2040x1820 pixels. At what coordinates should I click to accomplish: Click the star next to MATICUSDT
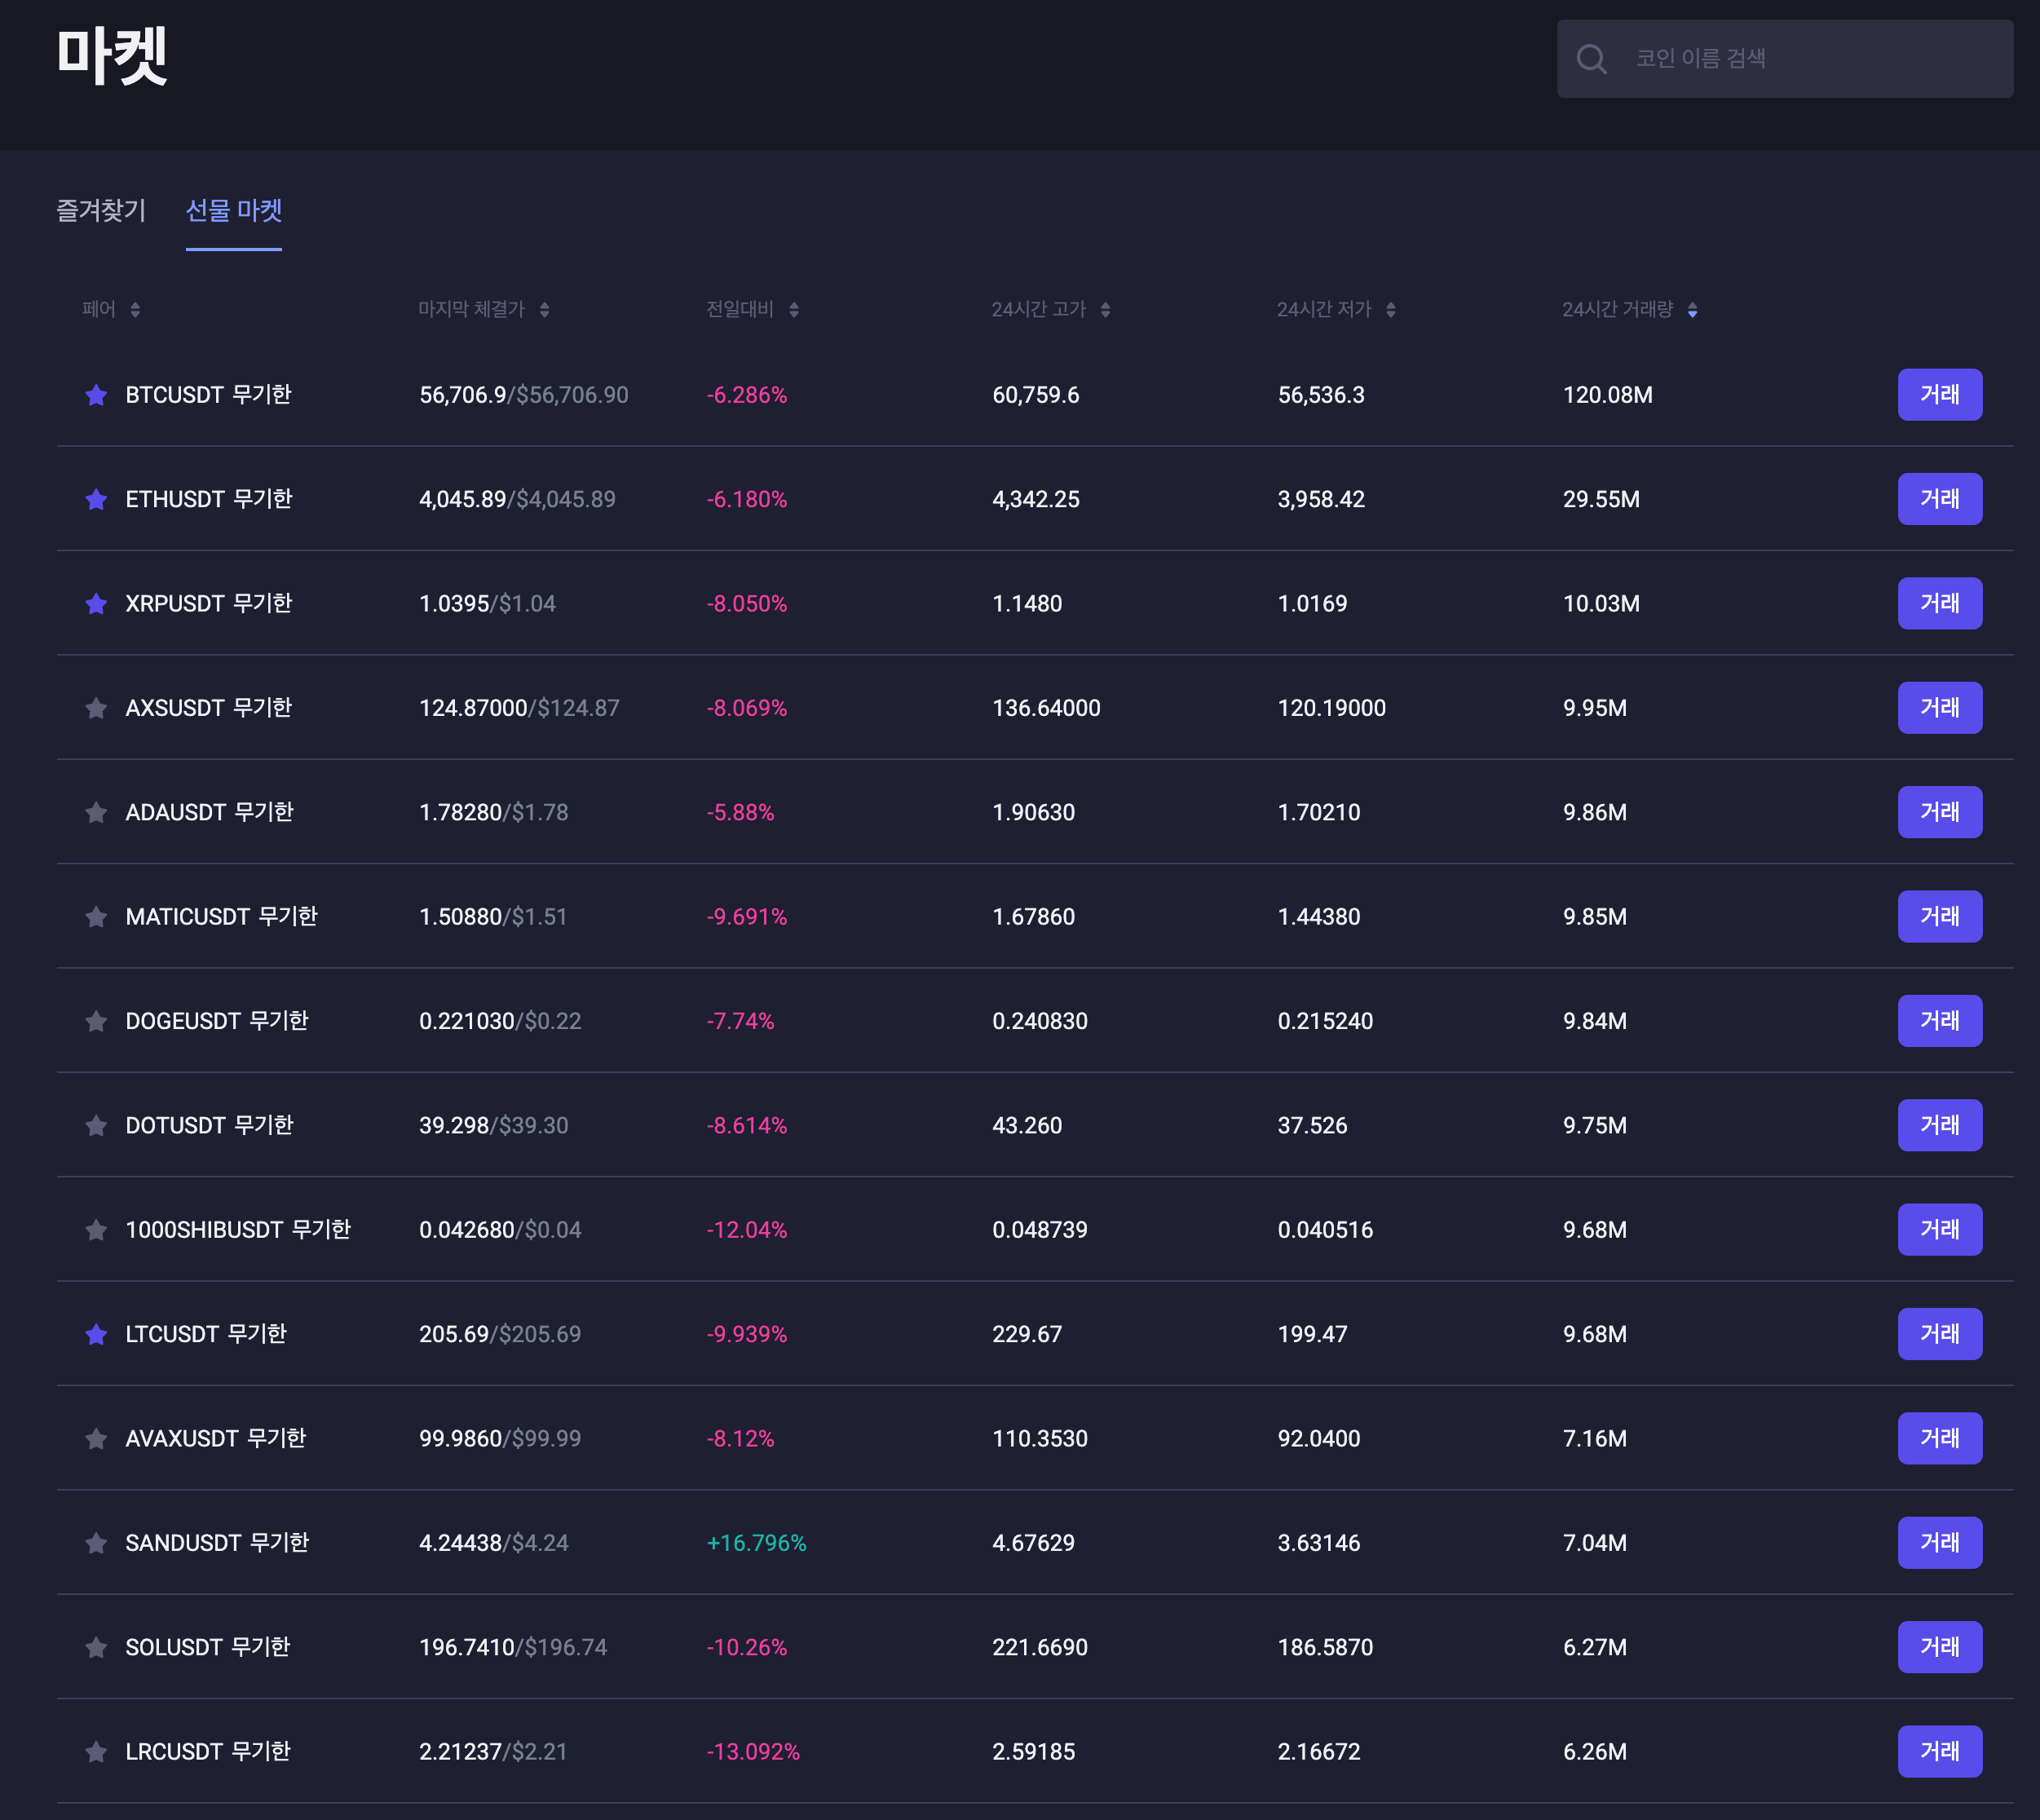click(96, 917)
